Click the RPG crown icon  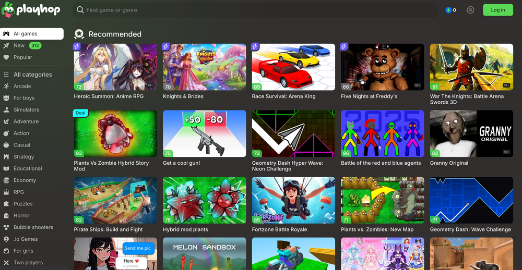pos(6,192)
